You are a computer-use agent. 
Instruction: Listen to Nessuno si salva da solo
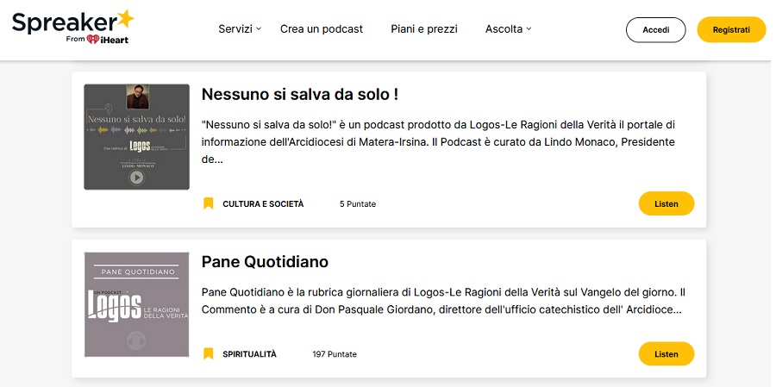666,203
